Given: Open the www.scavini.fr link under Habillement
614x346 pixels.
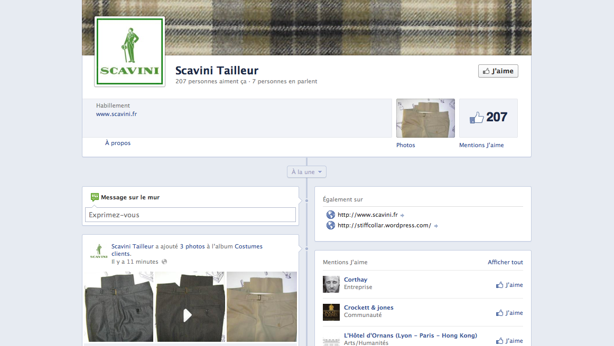Looking at the screenshot, I should click(116, 114).
